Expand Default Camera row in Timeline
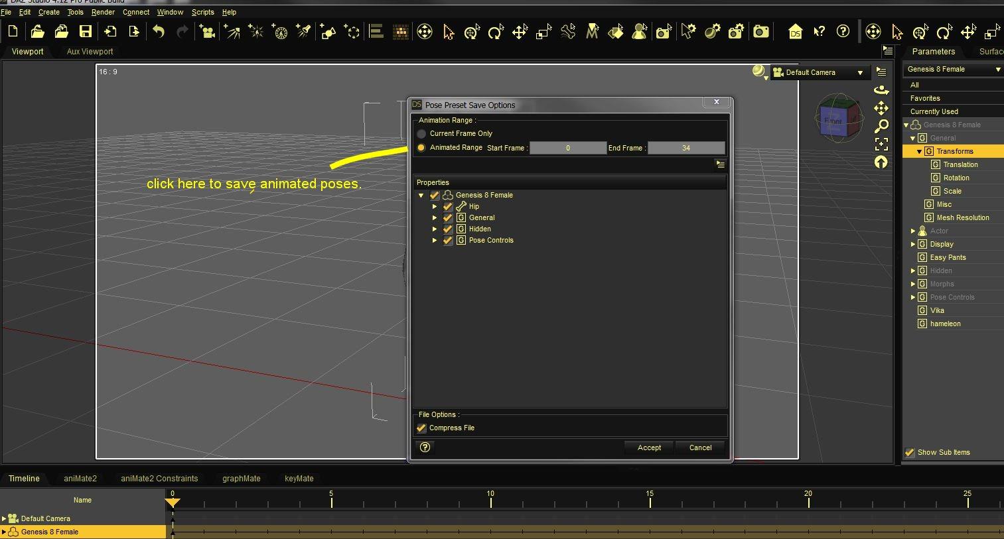 point(4,519)
